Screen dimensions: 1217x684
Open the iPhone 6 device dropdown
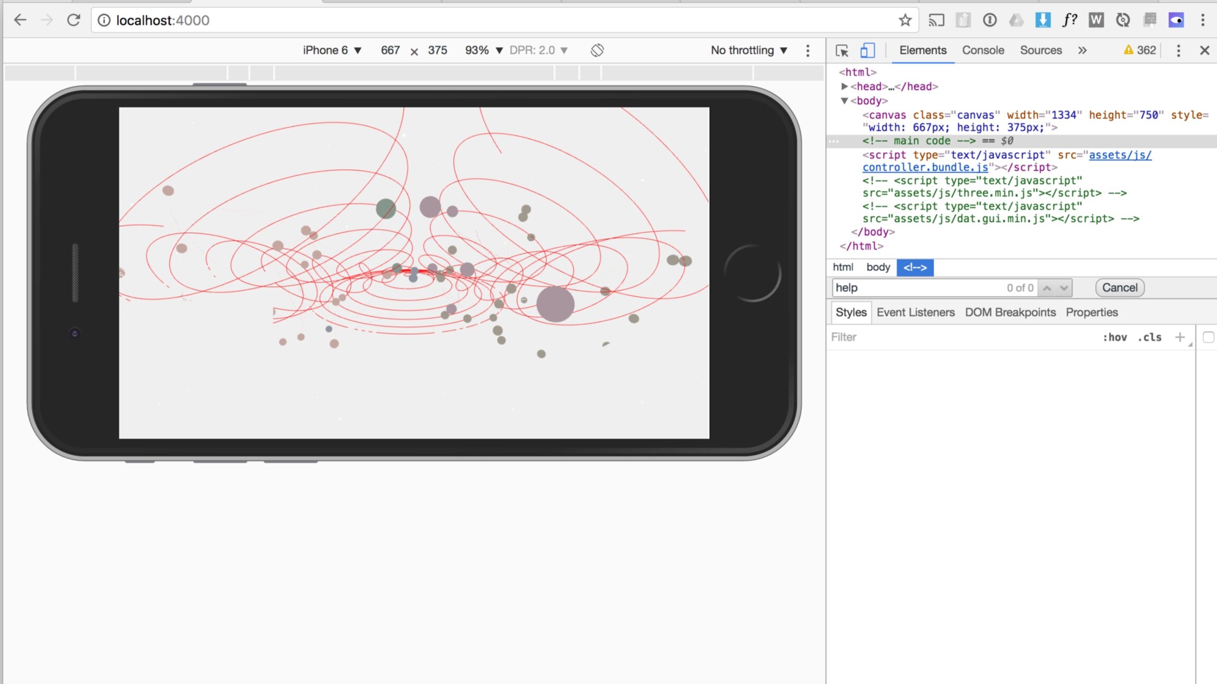pos(332,50)
